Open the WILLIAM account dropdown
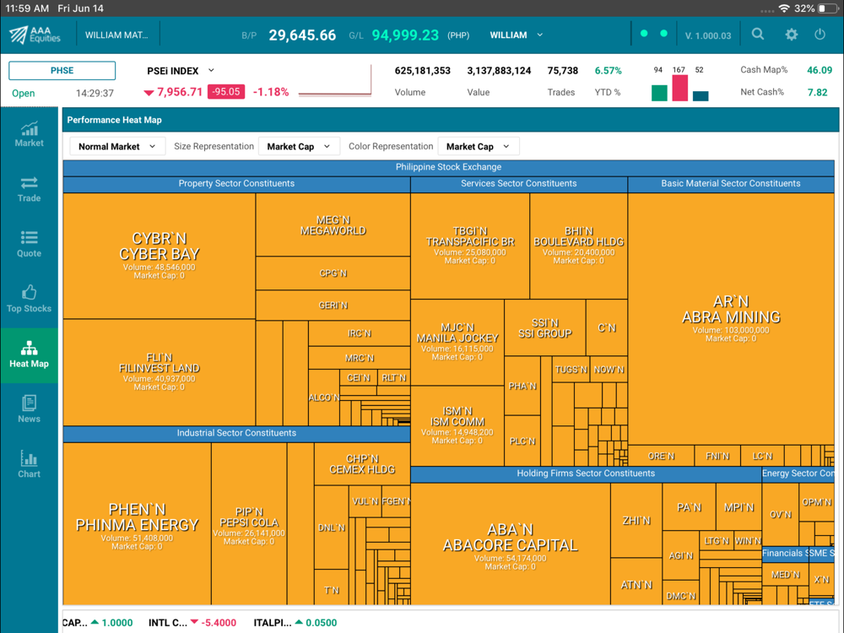844x633 pixels. pos(517,35)
